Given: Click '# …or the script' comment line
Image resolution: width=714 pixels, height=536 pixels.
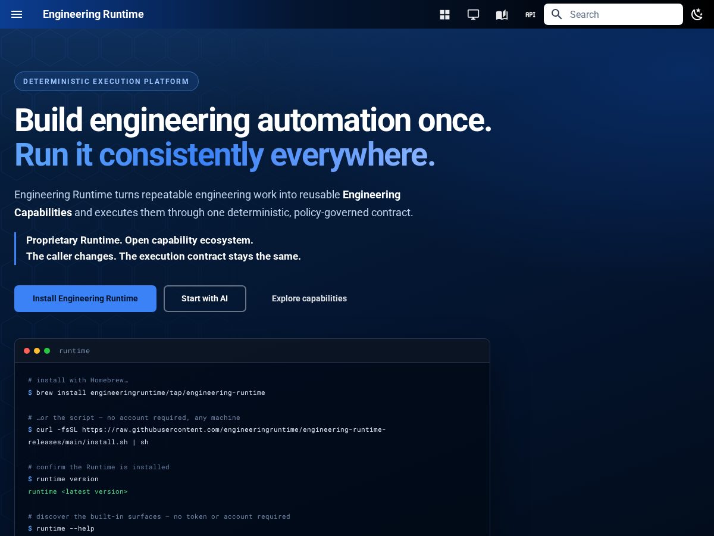Looking at the screenshot, I should [x=134, y=417].
